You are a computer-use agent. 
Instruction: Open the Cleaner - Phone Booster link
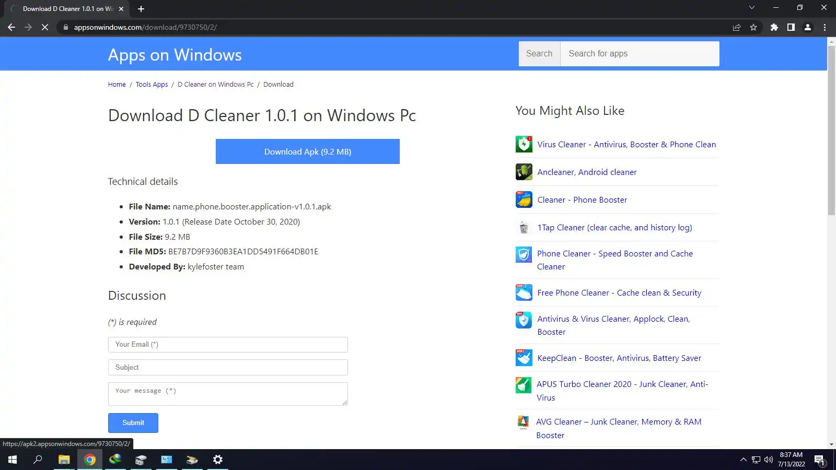(582, 200)
